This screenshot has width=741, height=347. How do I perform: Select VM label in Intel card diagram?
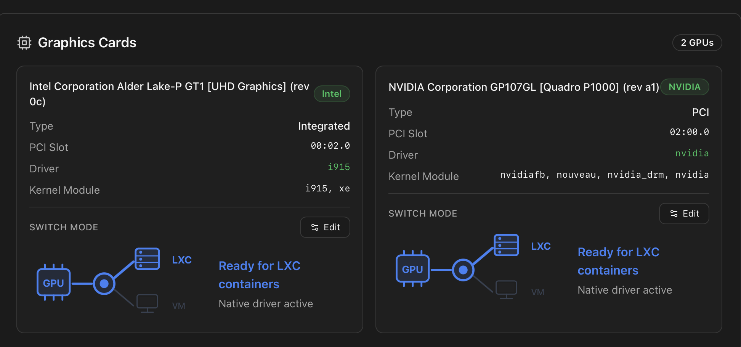click(179, 306)
